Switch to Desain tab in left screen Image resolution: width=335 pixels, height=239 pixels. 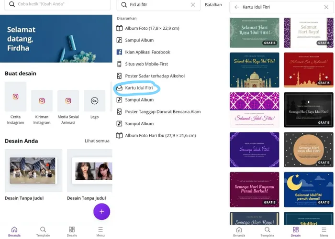pos(72,232)
